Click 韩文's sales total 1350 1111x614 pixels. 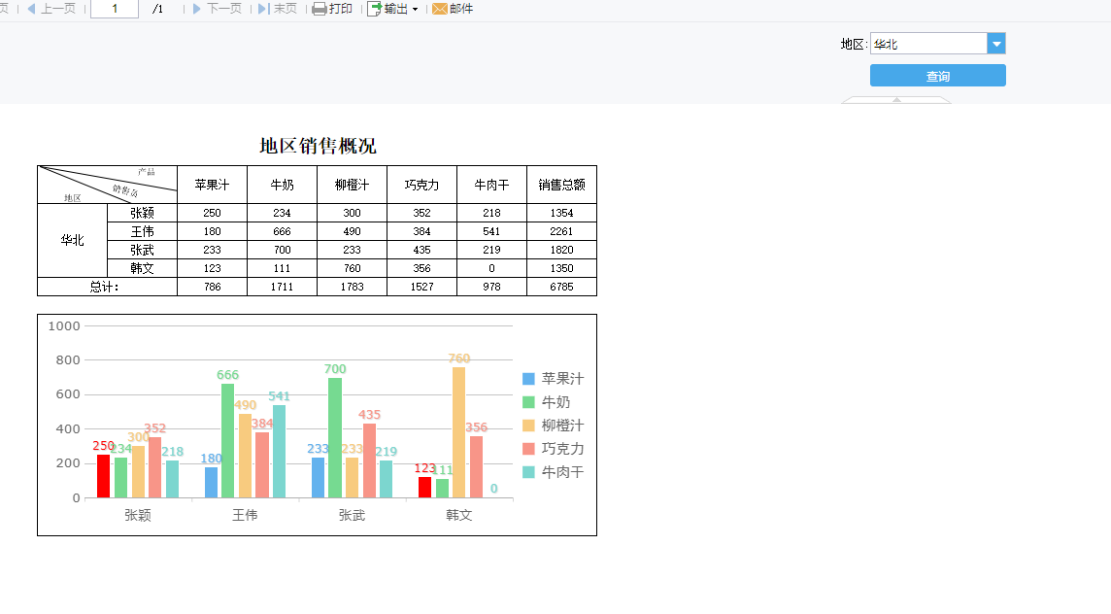click(x=562, y=268)
